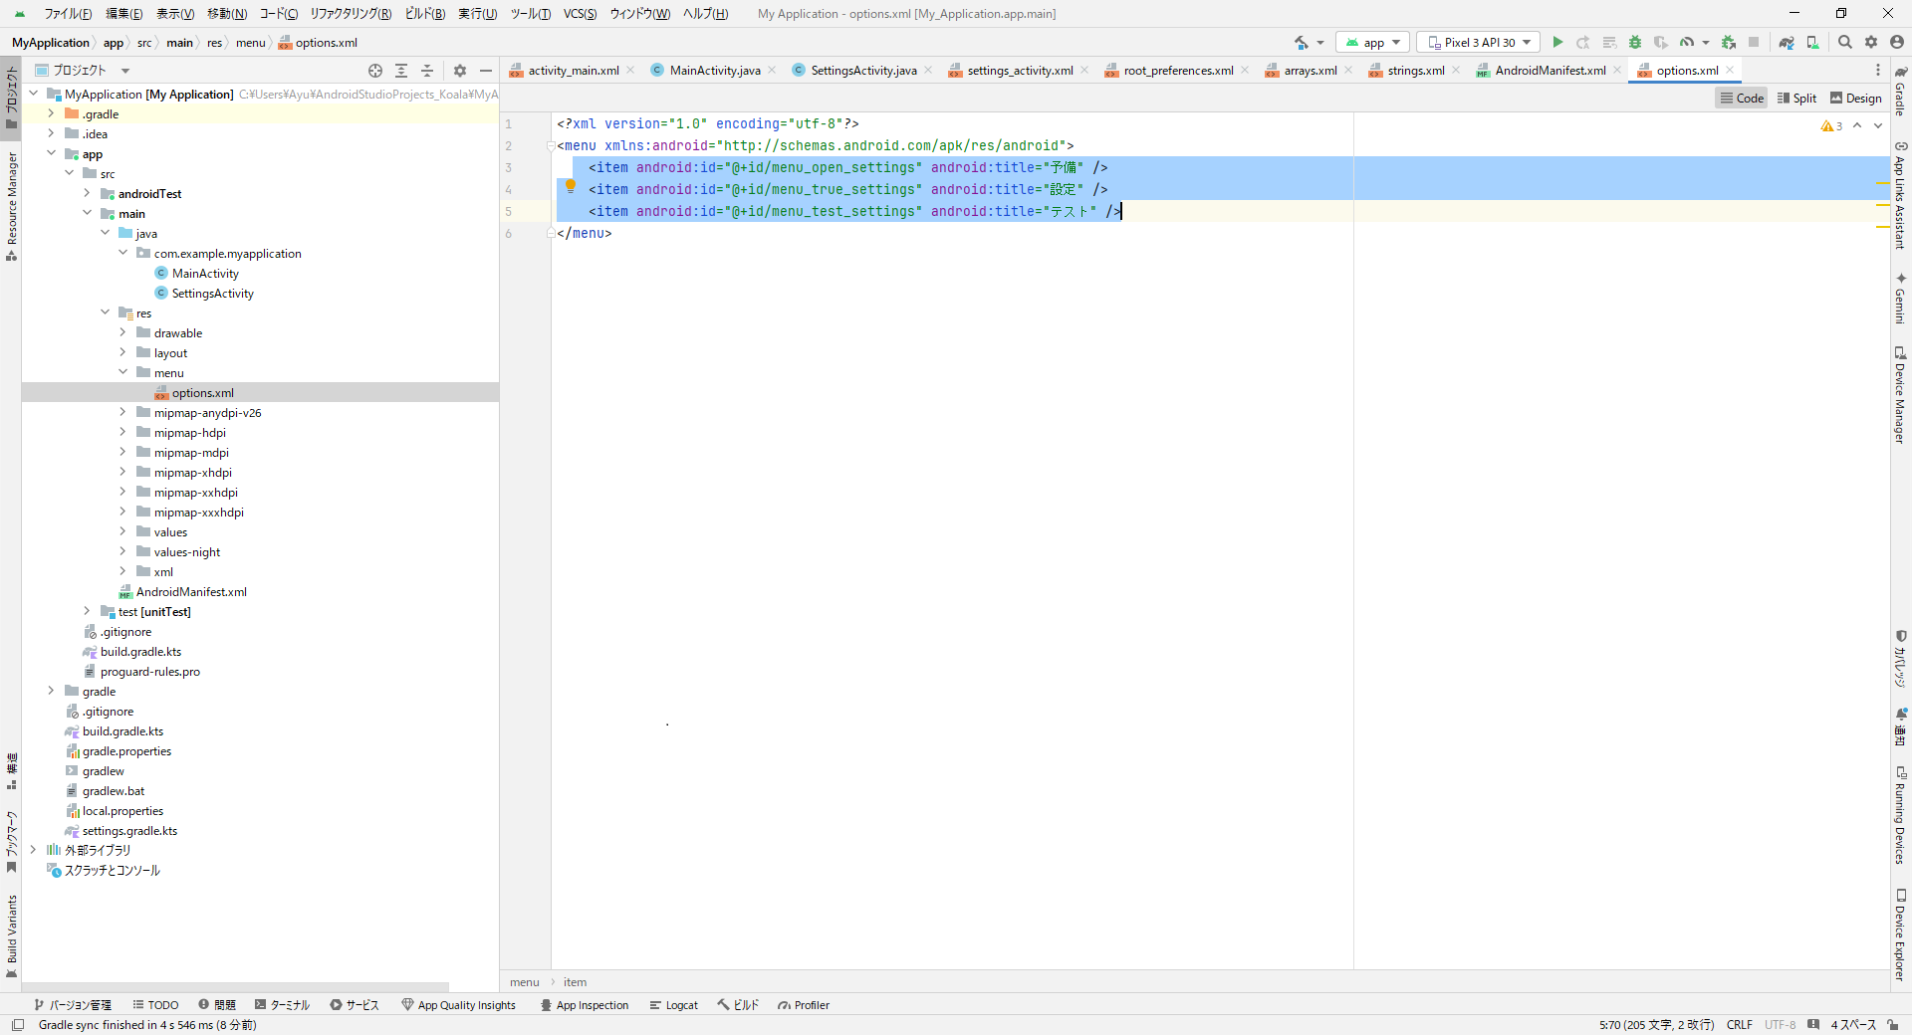Switch to the MainActivity.java tab
Viewport: 1912px width, 1035px height.
pos(714,71)
